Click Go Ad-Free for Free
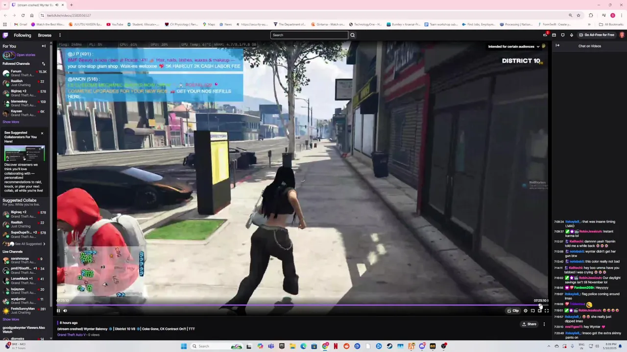This screenshot has width=627, height=352. (x=597, y=35)
